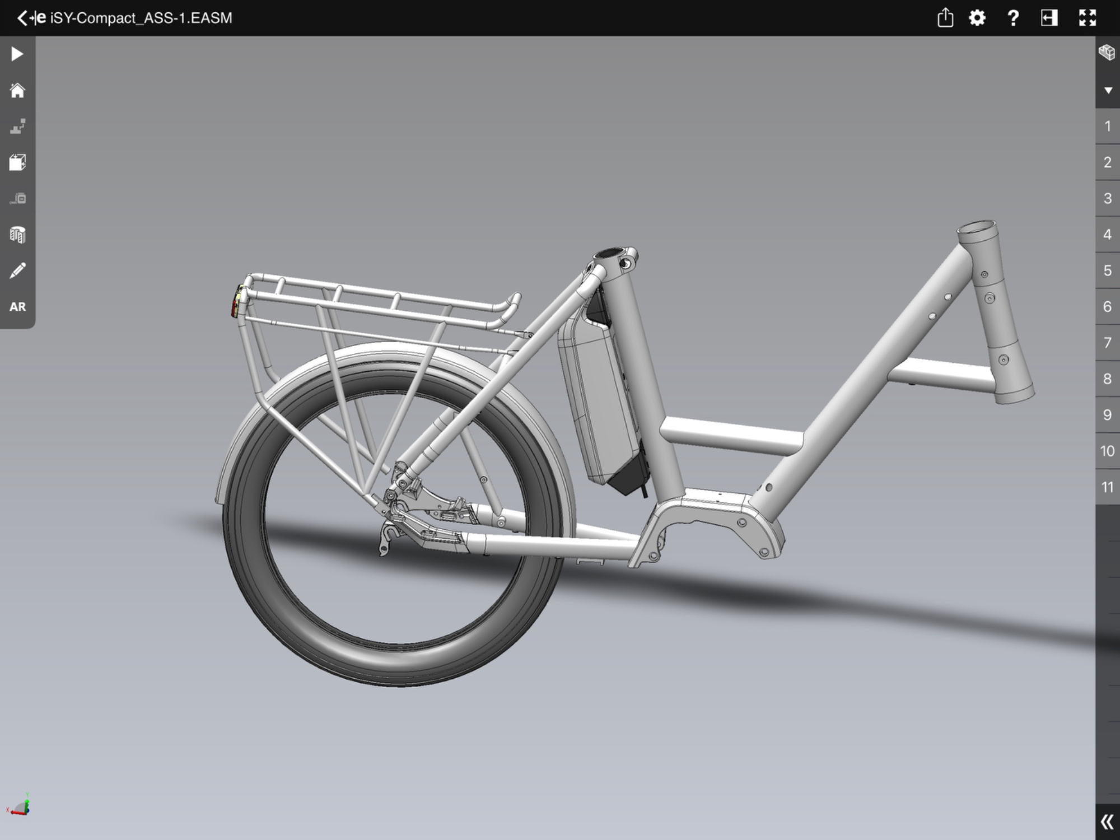Viewport: 1120px width, 840px height.
Task: Click the move component icon
Action: point(17,199)
